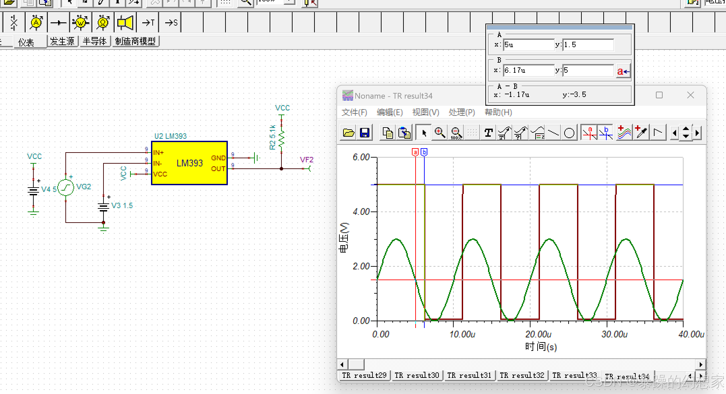
Task: Save the TR result diagram
Action: (x=364, y=133)
